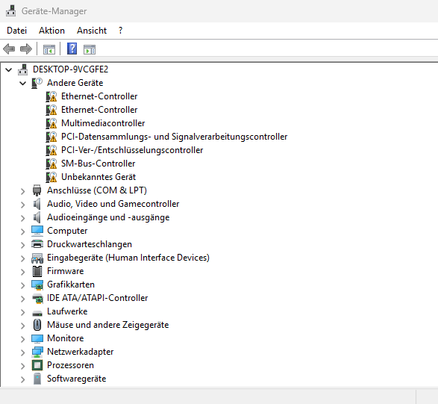Collapse the Andere Geräte category
Screen dimensions: 438x404
point(23,84)
